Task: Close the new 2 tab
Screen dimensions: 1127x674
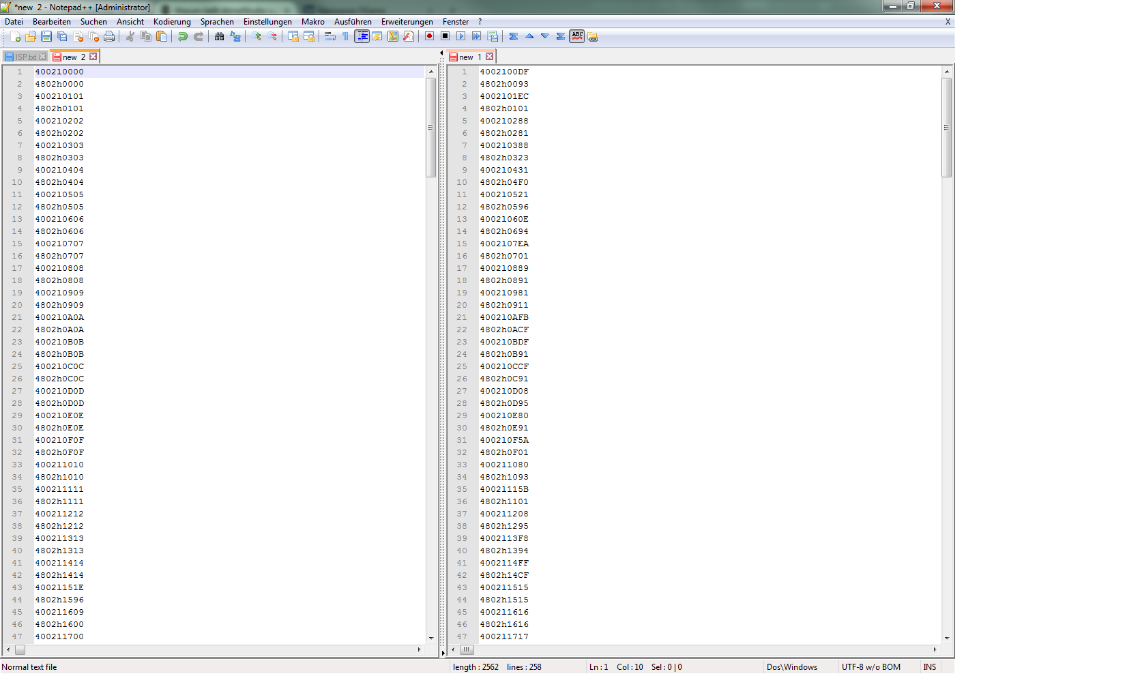Action: pos(93,57)
